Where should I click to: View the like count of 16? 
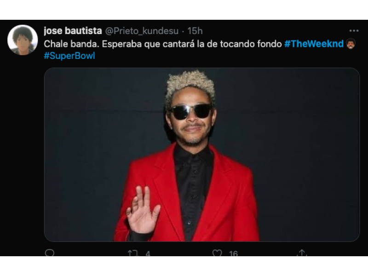click(x=233, y=253)
